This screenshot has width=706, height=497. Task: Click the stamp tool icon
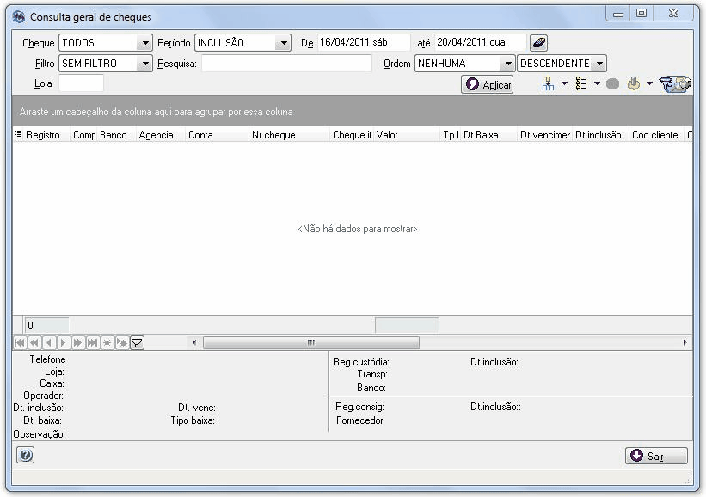634,83
